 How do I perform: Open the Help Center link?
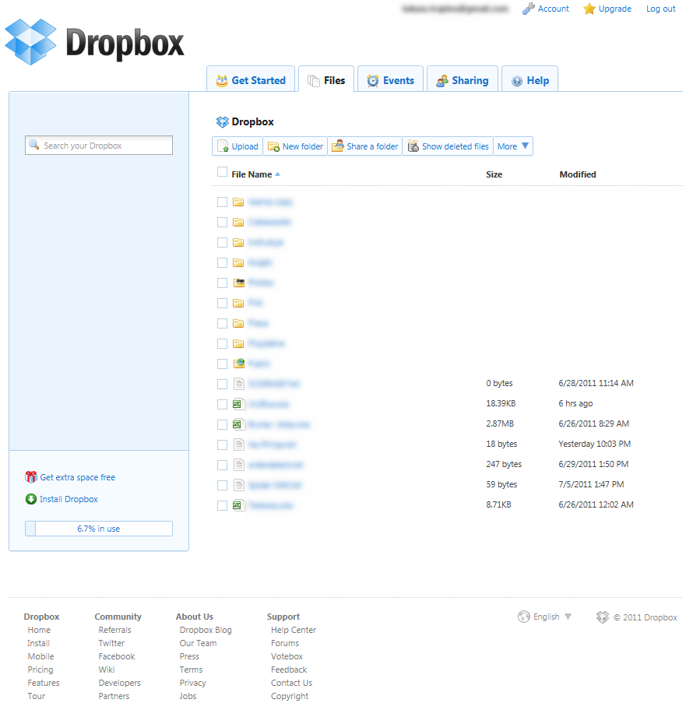click(x=294, y=630)
